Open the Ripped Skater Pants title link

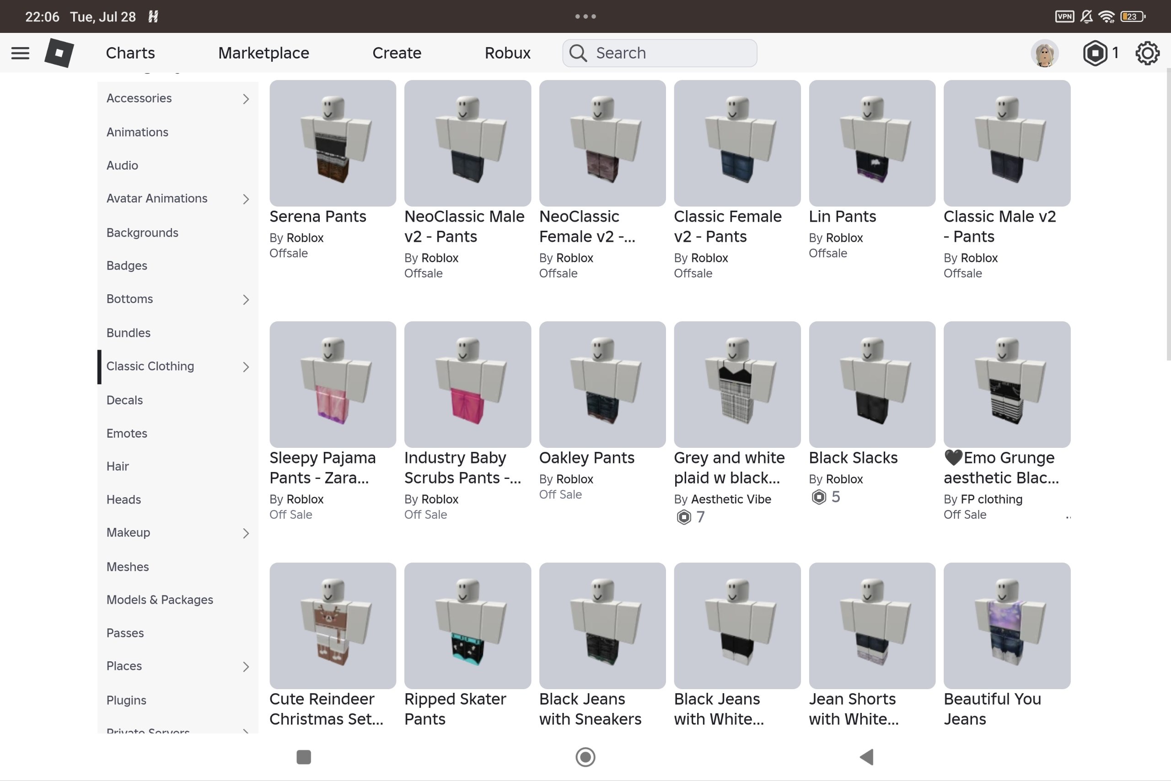point(455,709)
